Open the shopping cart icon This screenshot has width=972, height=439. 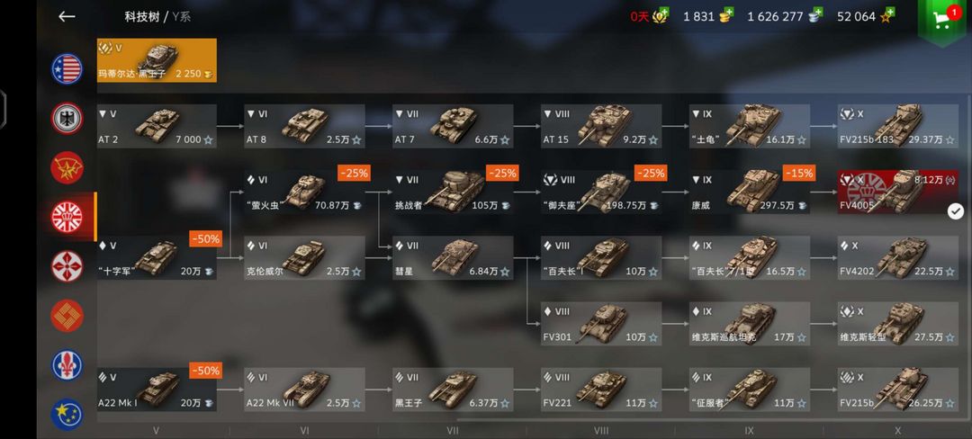click(941, 22)
